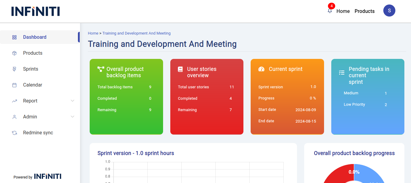Click the Report trend chart icon
Viewport: 411px width, 183px height.
[x=14, y=101]
